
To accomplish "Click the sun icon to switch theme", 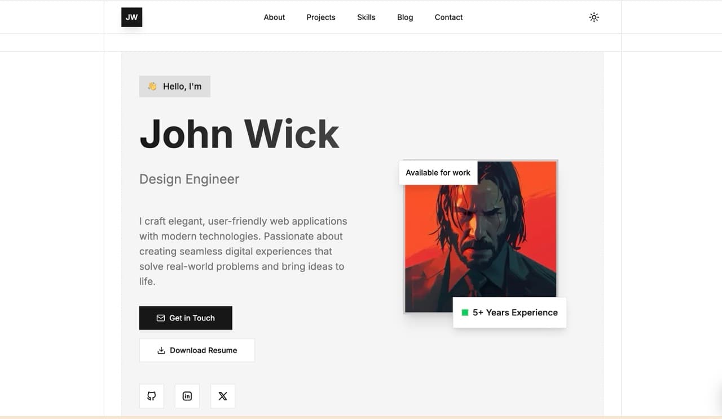I will [x=593, y=17].
